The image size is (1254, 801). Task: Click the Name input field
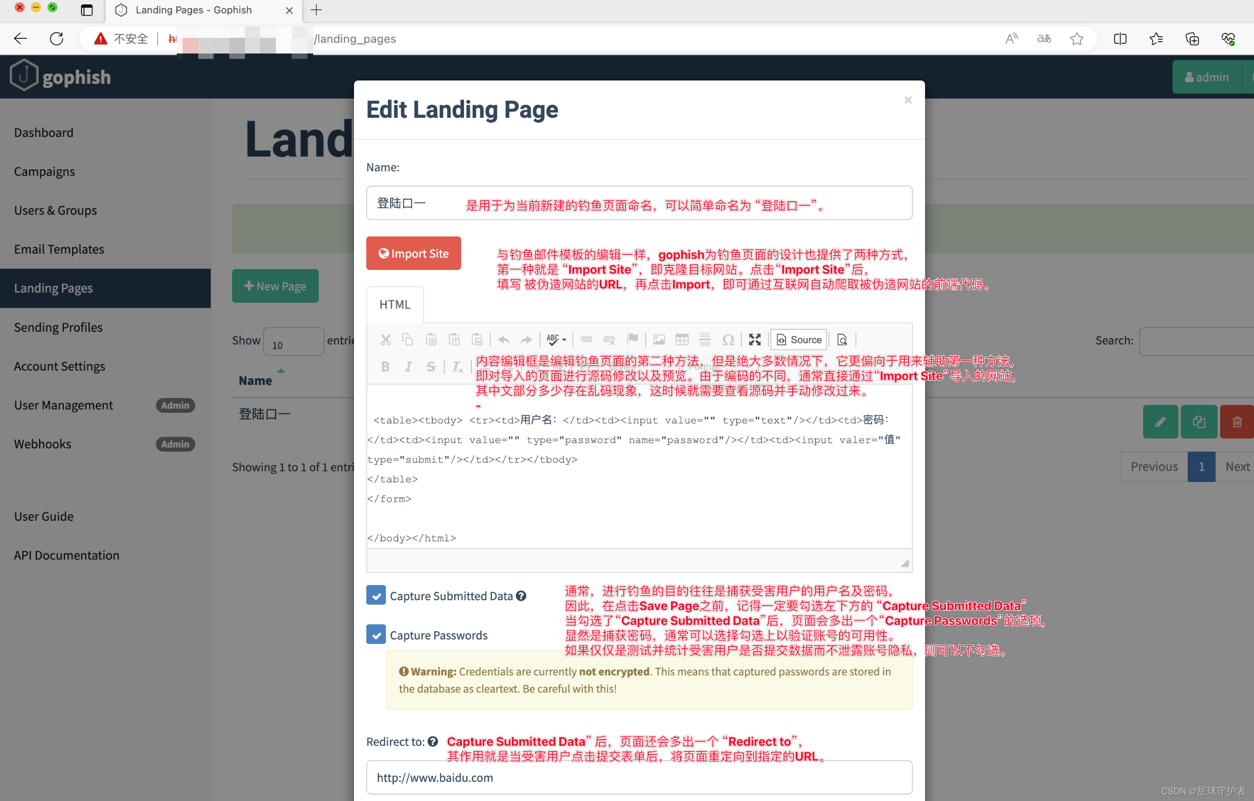639,203
